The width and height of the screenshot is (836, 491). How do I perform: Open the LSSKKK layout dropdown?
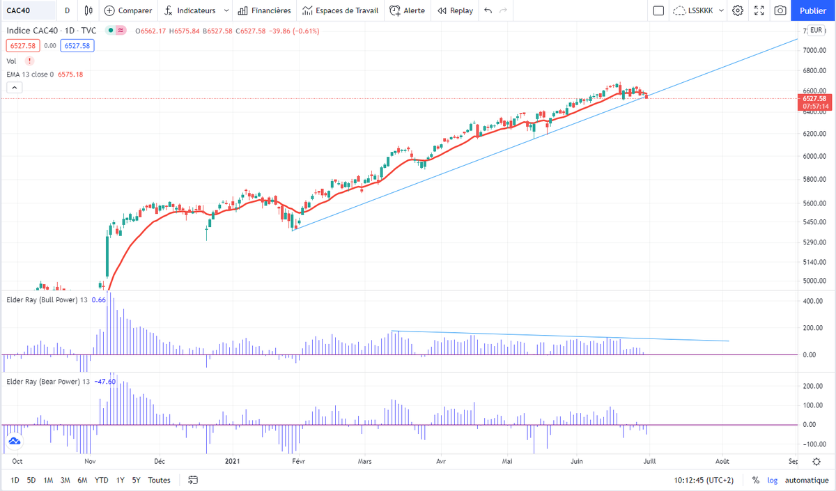pyautogui.click(x=699, y=10)
